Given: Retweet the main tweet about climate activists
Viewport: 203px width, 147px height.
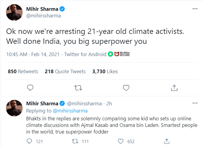Looking at the screenshot, I should (78, 88).
